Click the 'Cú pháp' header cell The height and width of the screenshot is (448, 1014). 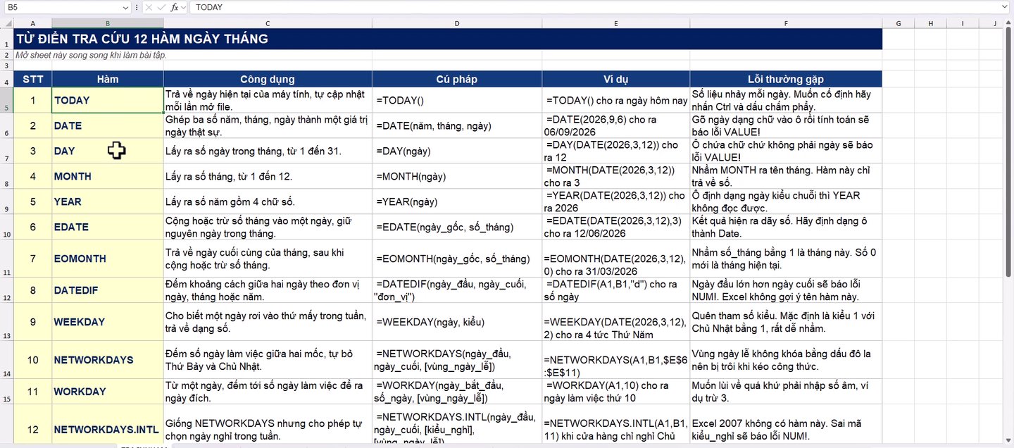tap(457, 79)
